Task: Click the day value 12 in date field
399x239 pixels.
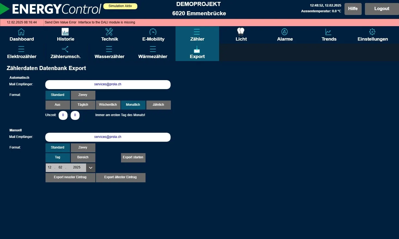Action: [x=50, y=167]
